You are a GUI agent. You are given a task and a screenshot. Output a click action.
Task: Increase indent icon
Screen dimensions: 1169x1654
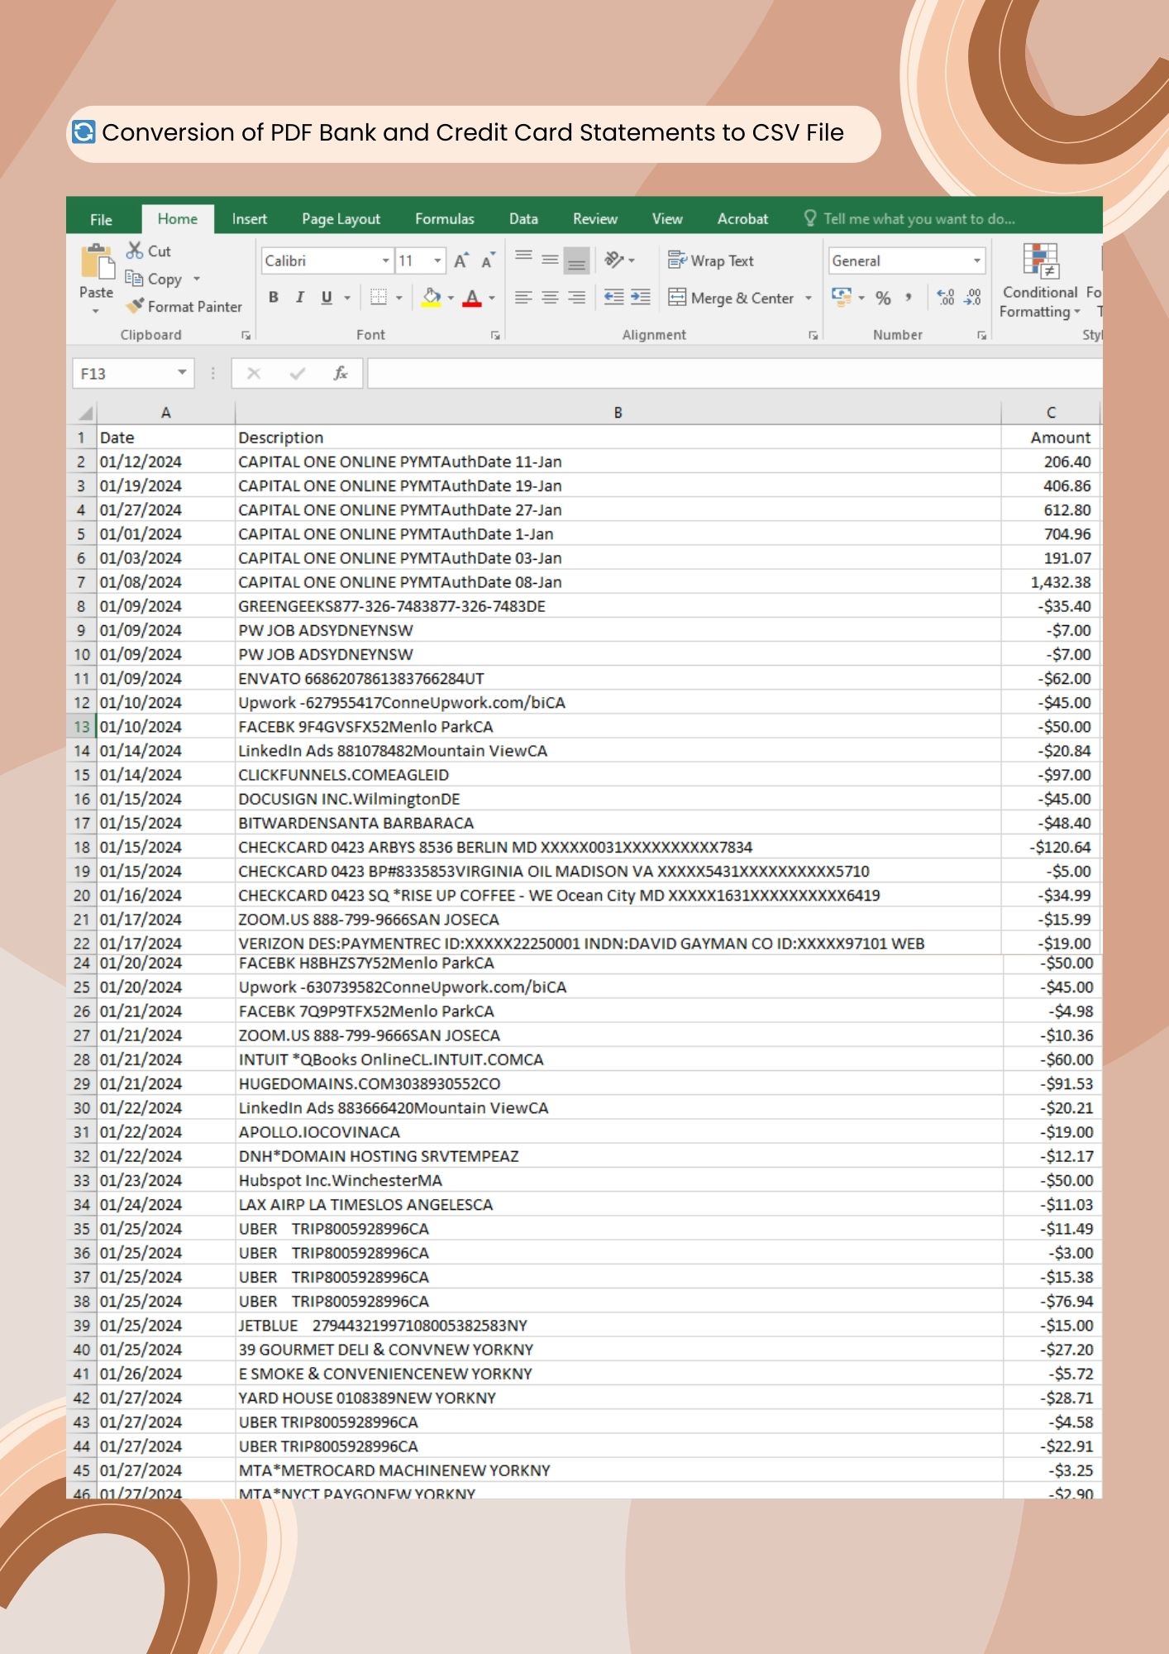pos(641,298)
